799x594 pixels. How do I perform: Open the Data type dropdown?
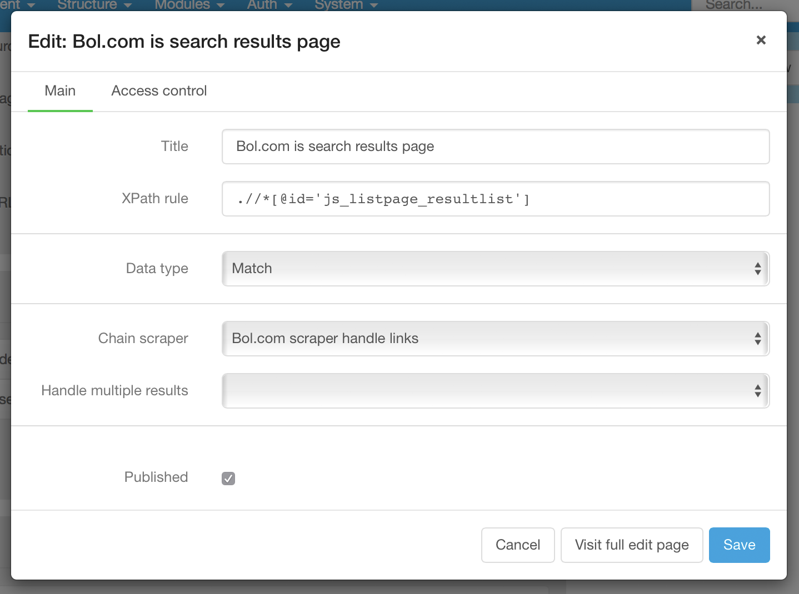[x=495, y=269]
